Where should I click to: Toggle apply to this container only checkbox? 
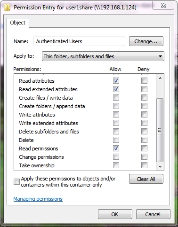16,181
